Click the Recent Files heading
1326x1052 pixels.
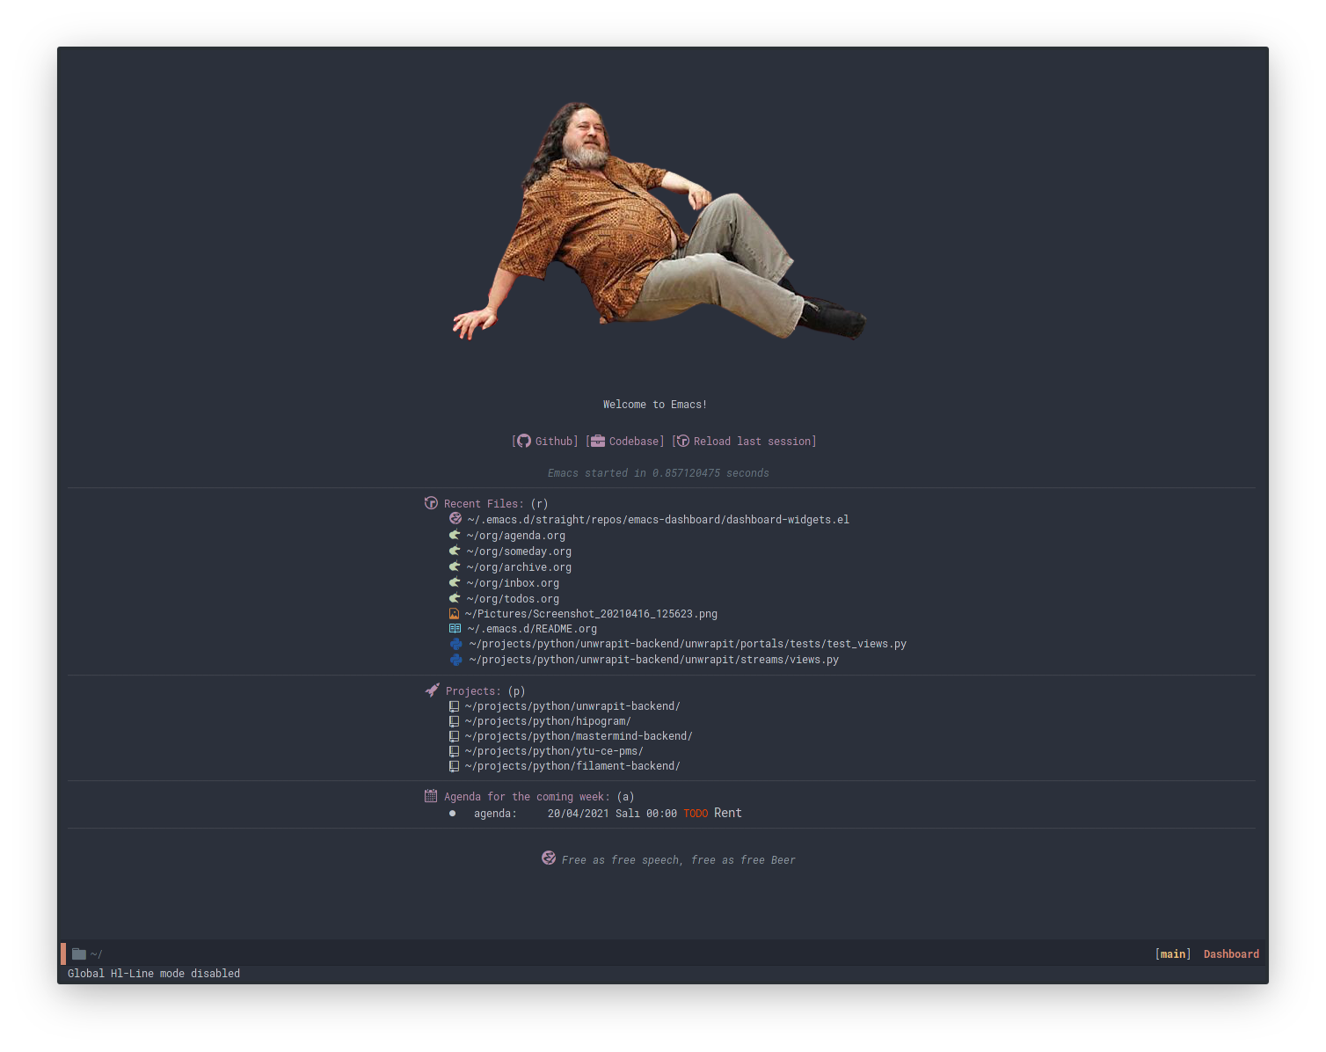484,504
